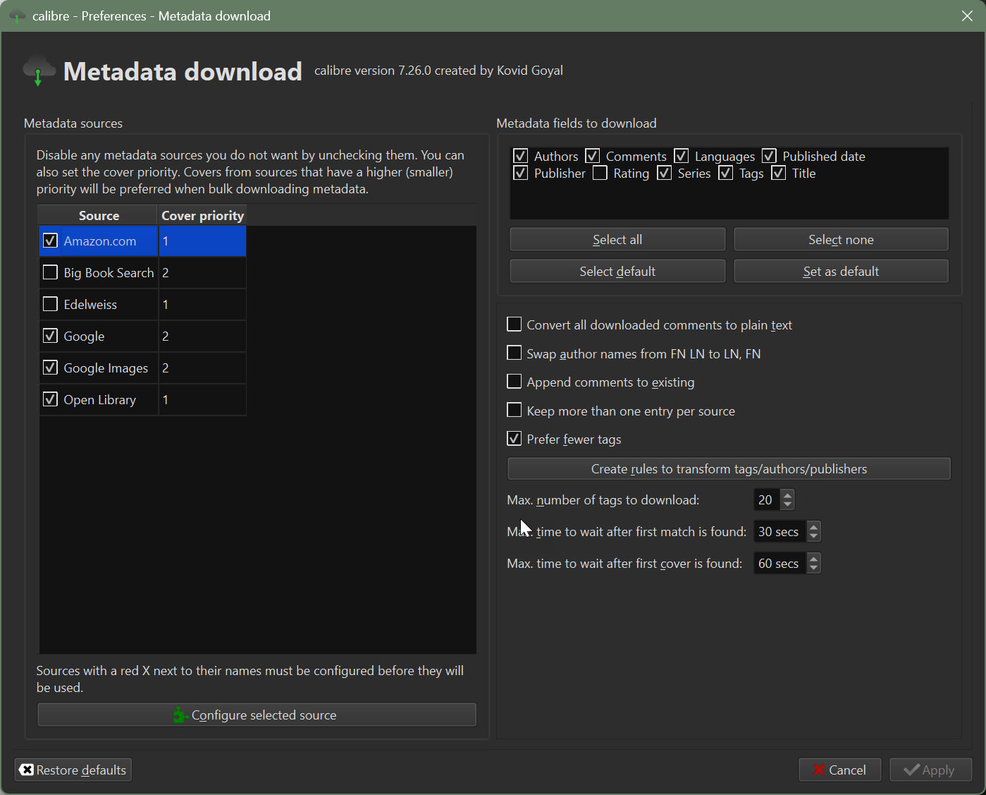This screenshot has width=986, height=795.
Task: Click the Cancel button
Action: [839, 770]
